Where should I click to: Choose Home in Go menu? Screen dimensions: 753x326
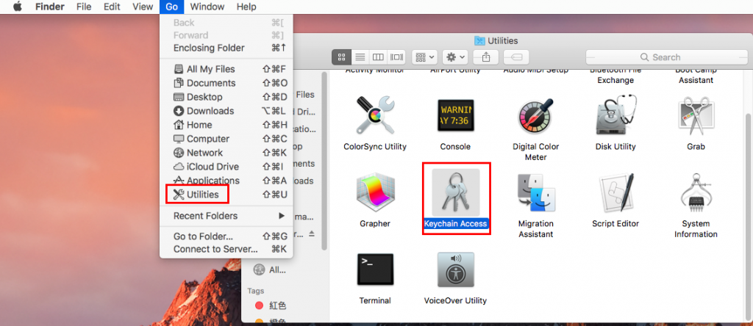pos(226,125)
